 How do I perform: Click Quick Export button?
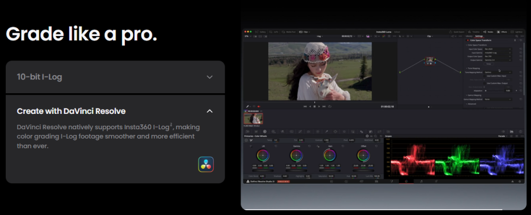(x=458, y=32)
